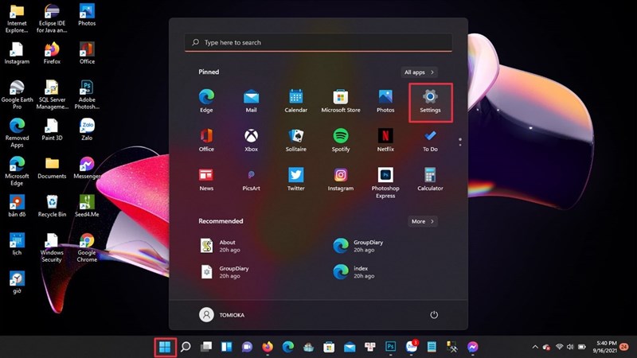Open Calculator from pinned apps
This screenshot has height=358, width=637.
(x=430, y=179)
